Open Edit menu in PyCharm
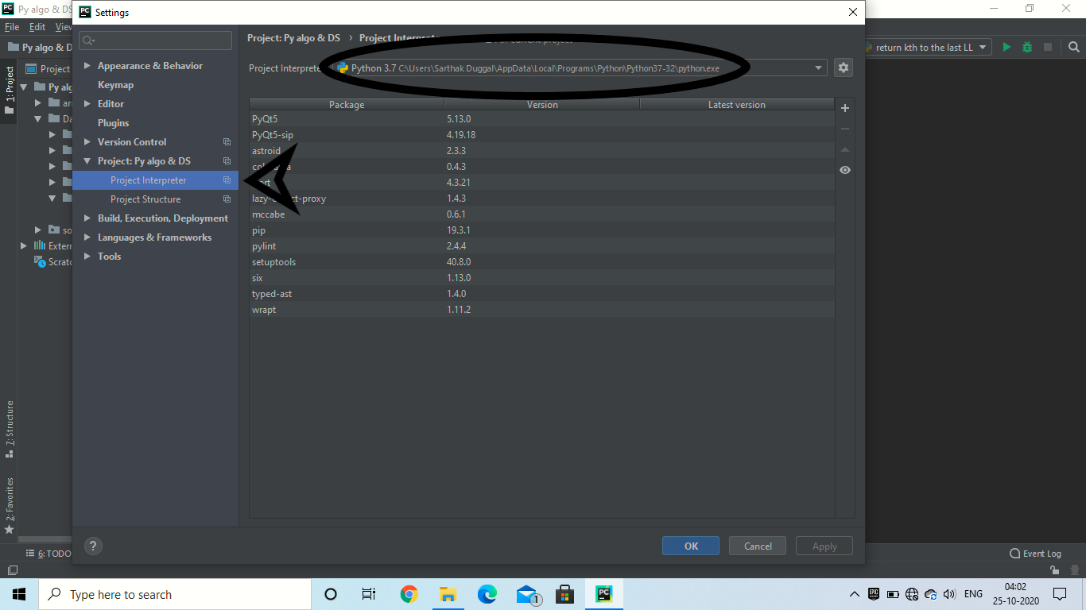The height and width of the screenshot is (610, 1086). (37, 27)
